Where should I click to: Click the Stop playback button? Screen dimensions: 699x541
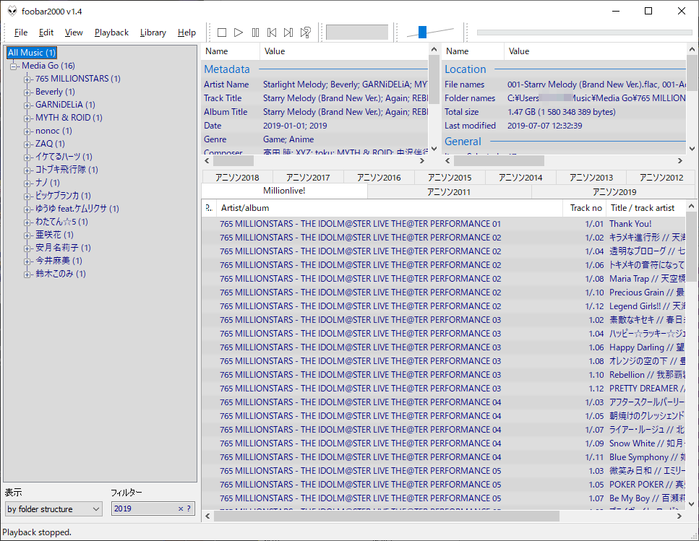click(x=222, y=33)
